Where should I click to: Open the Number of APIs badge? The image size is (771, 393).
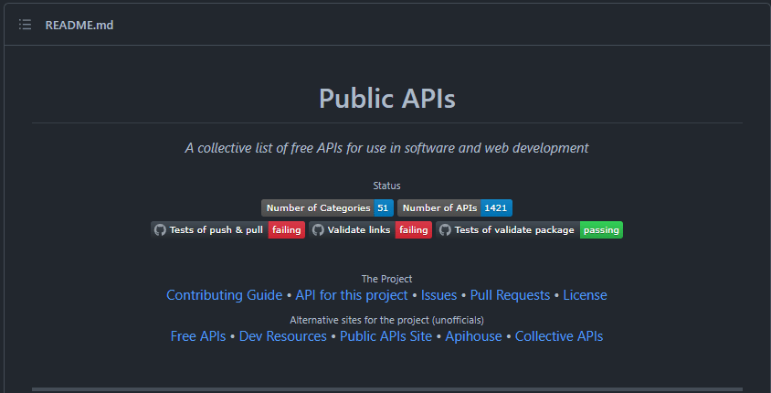pos(455,208)
